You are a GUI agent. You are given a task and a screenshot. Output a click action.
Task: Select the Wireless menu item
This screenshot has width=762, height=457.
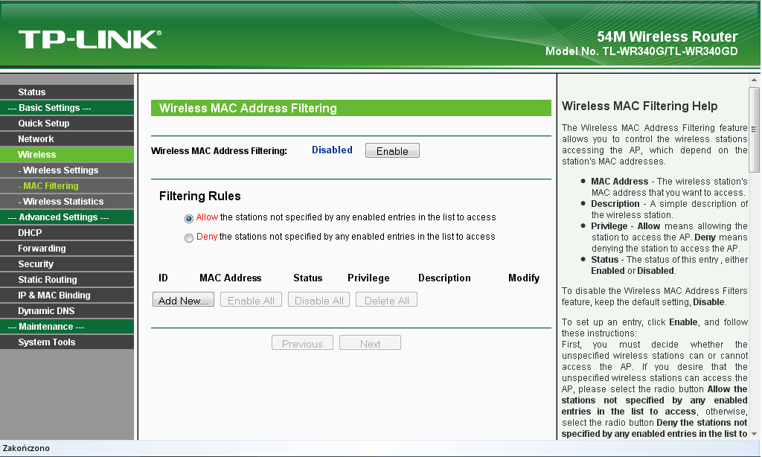67,154
